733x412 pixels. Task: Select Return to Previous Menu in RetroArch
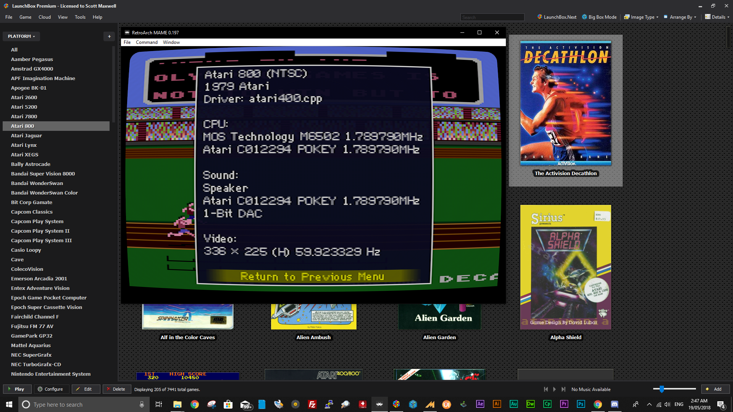point(312,276)
